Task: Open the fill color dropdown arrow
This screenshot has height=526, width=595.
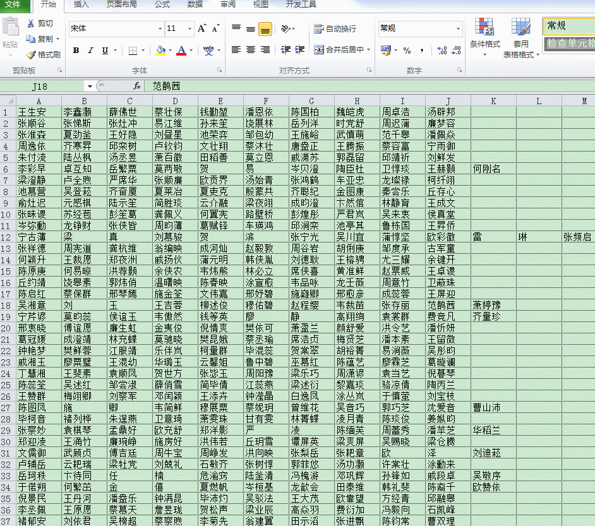Action: tap(170, 51)
